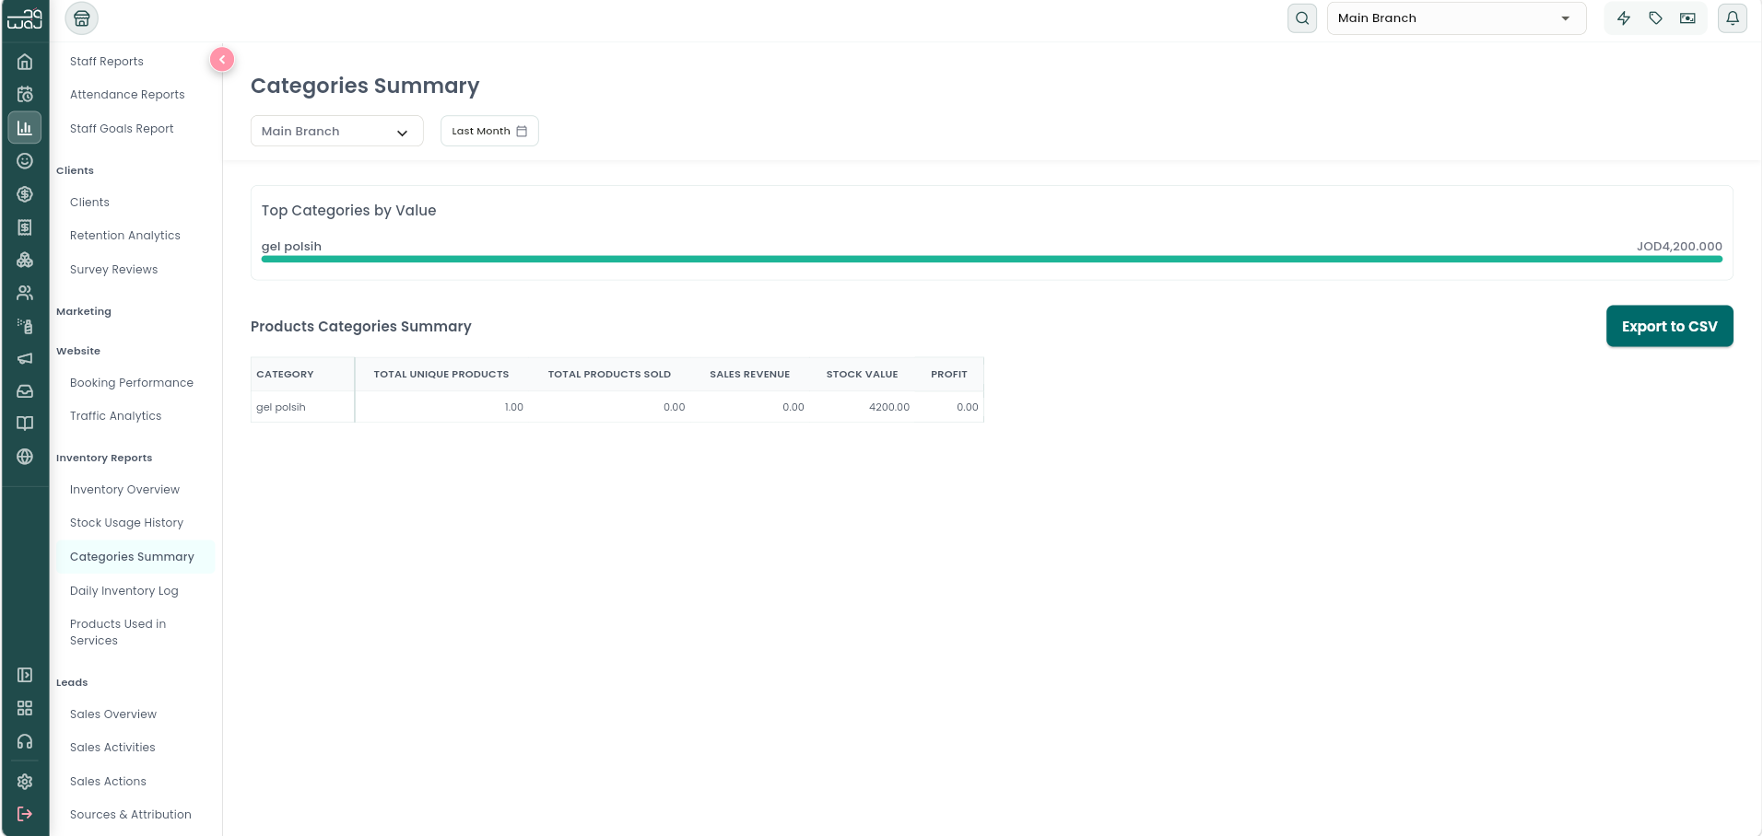Open Daily Inventory Log
The width and height of the screenshot is (1763, 836).
pyautogui.click(x=124, y=591)
